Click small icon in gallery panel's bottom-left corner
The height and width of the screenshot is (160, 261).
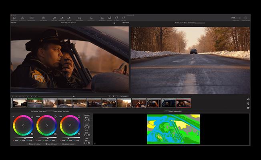coord(95,144)
